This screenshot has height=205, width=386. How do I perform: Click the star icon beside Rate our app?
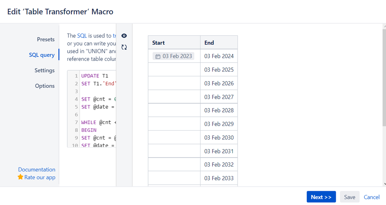[20, 177]
